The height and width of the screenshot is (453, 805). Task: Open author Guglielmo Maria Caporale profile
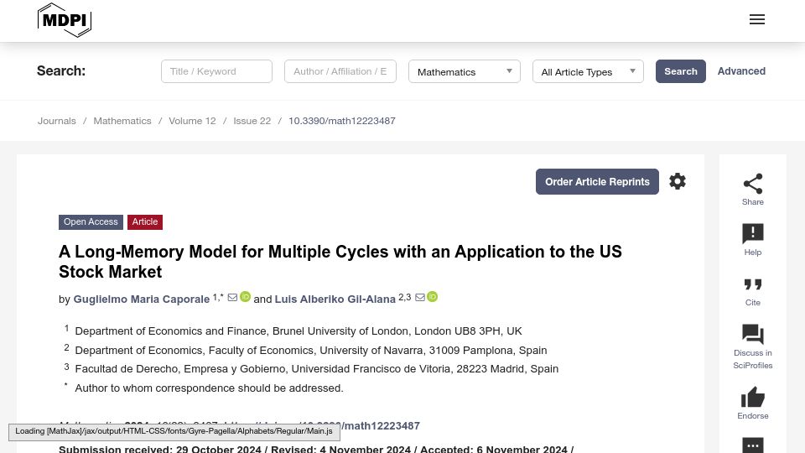click(142, 299)
